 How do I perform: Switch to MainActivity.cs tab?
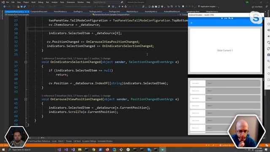132,11
